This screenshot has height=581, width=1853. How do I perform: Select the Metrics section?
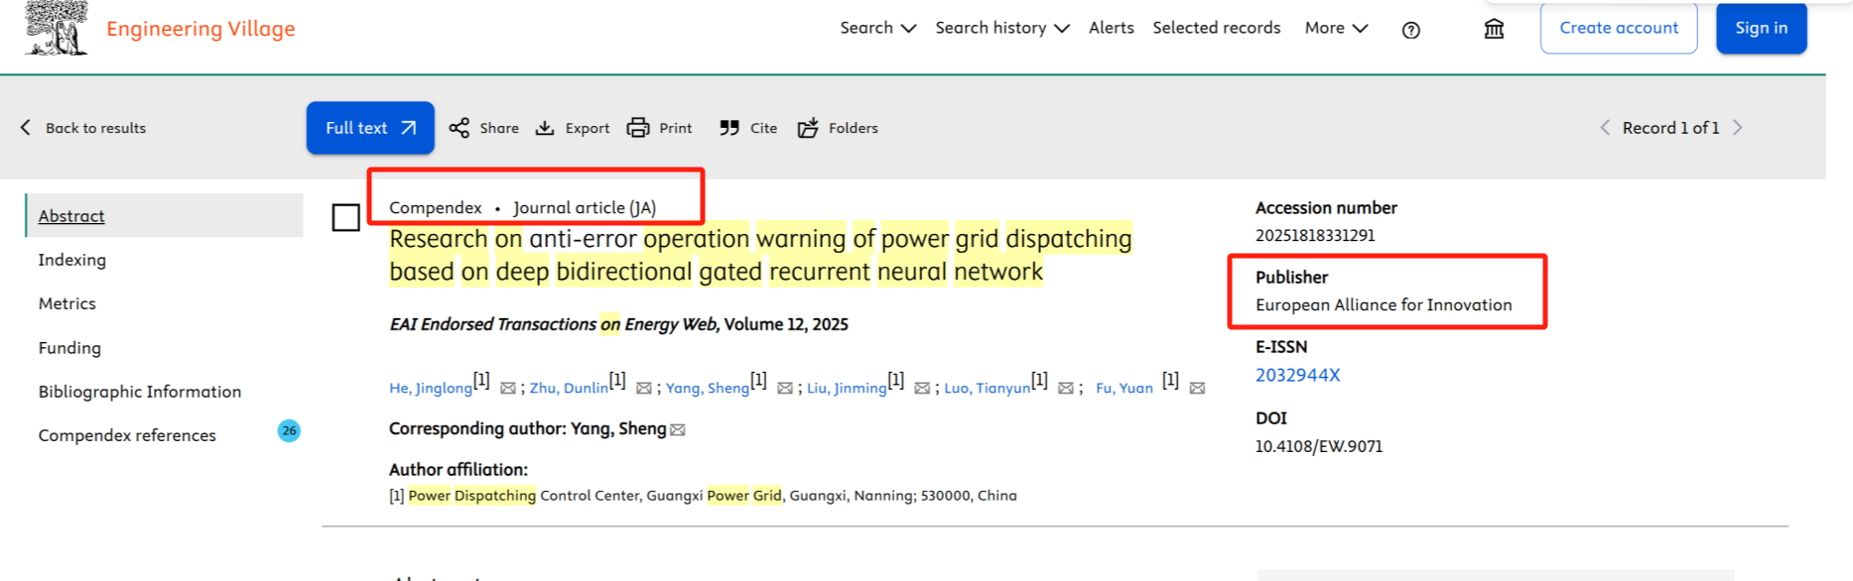click(67, 303)
